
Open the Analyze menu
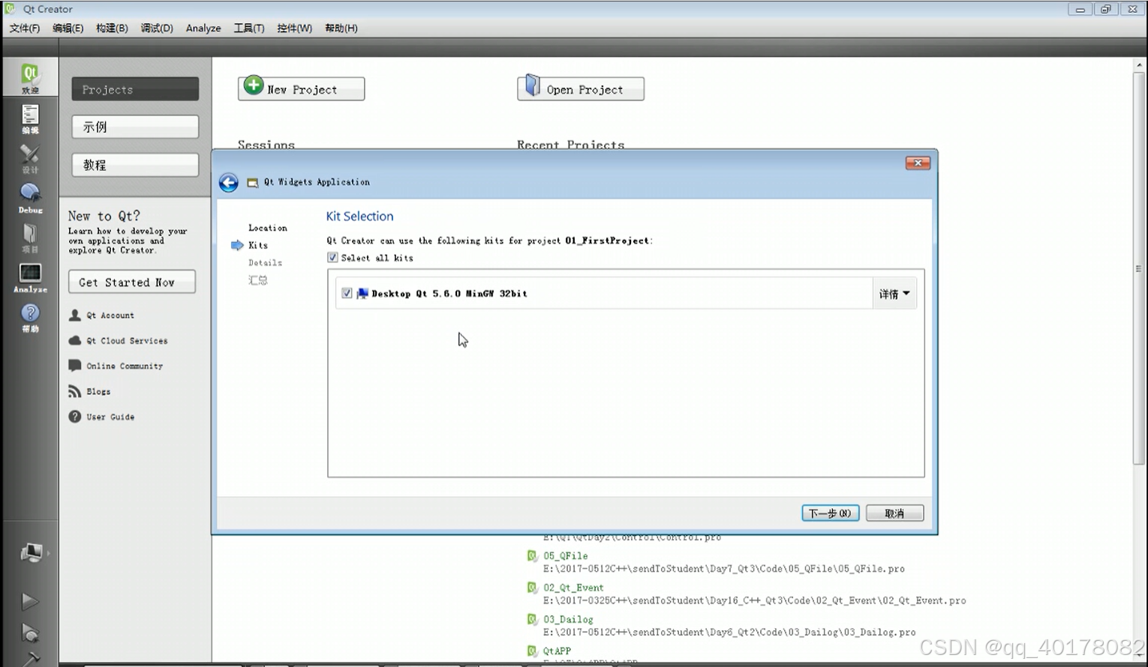coord(203,28)
